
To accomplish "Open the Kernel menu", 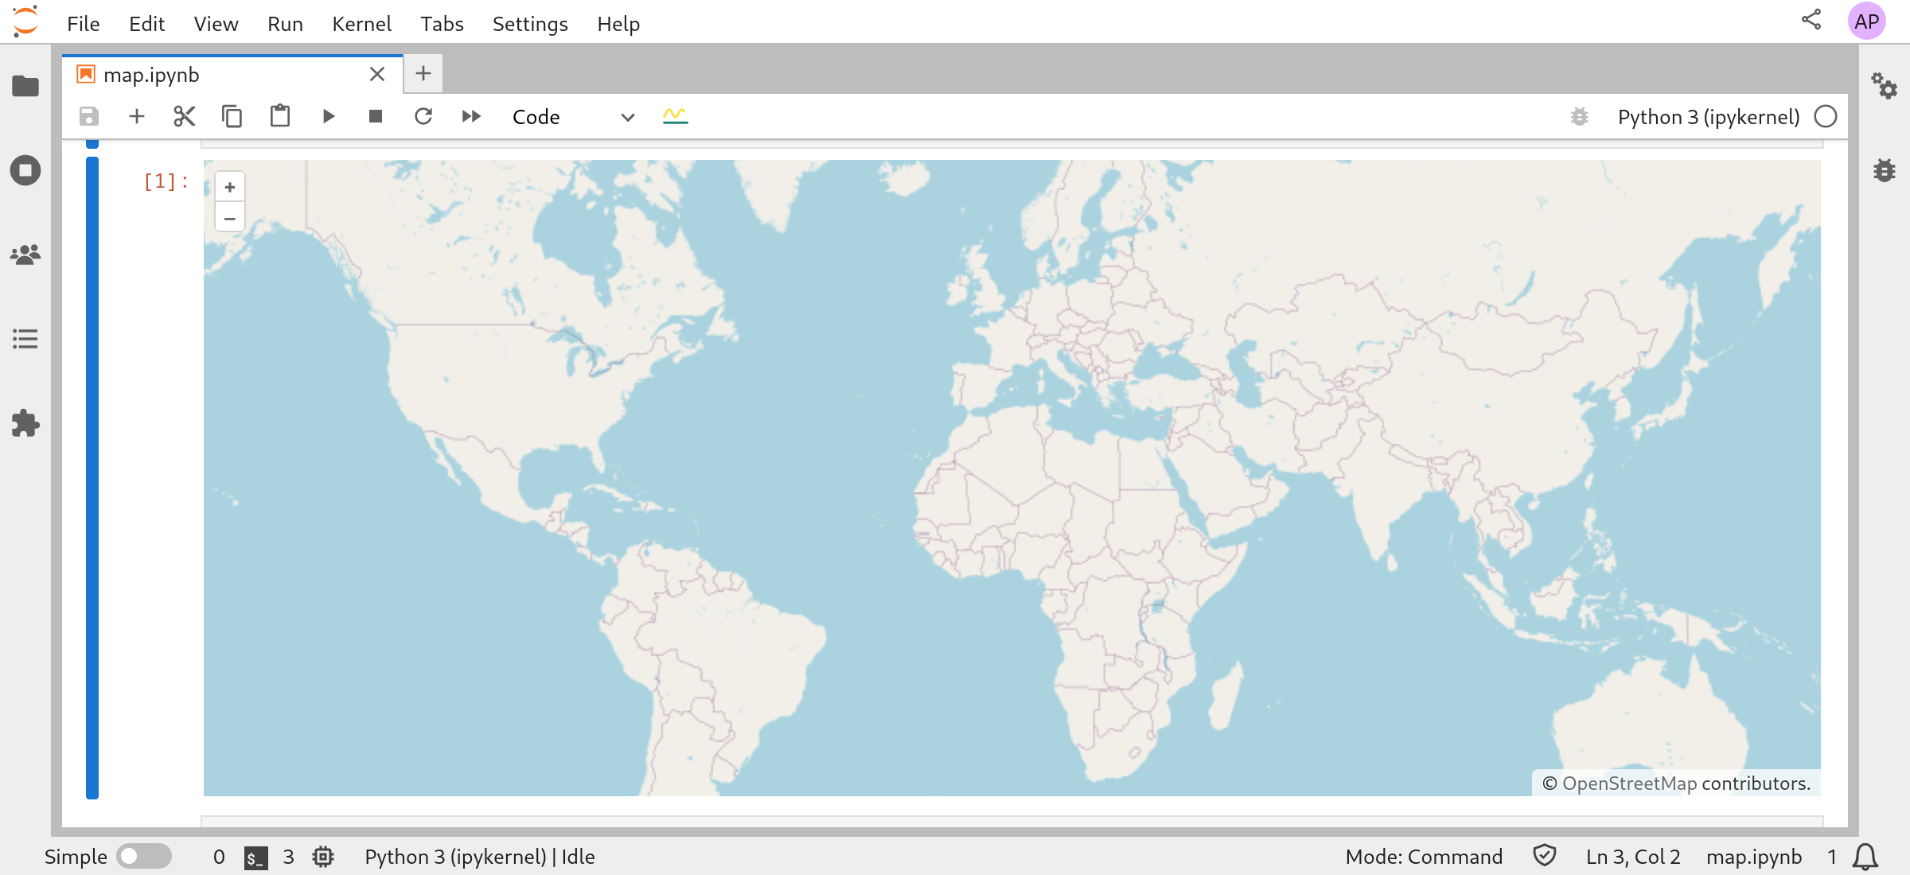I will [361, 24].
